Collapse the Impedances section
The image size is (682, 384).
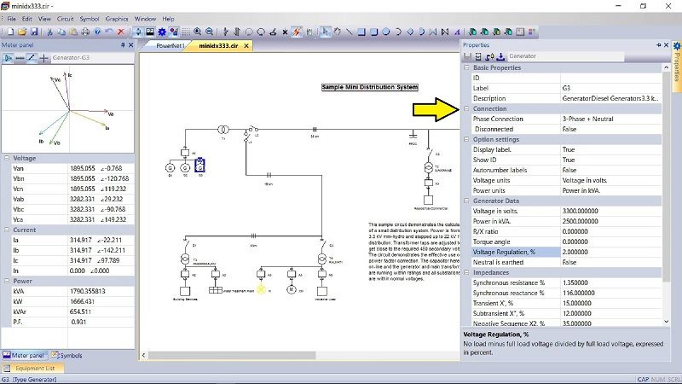pyautogui.click(x=466, y=272)
